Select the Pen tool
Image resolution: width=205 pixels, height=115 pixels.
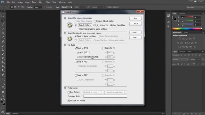(x=3, y=75)
